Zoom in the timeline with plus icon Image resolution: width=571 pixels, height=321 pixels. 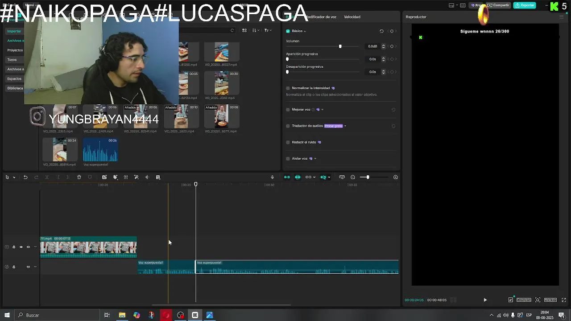pyautogui.click(x=395, y=177)
